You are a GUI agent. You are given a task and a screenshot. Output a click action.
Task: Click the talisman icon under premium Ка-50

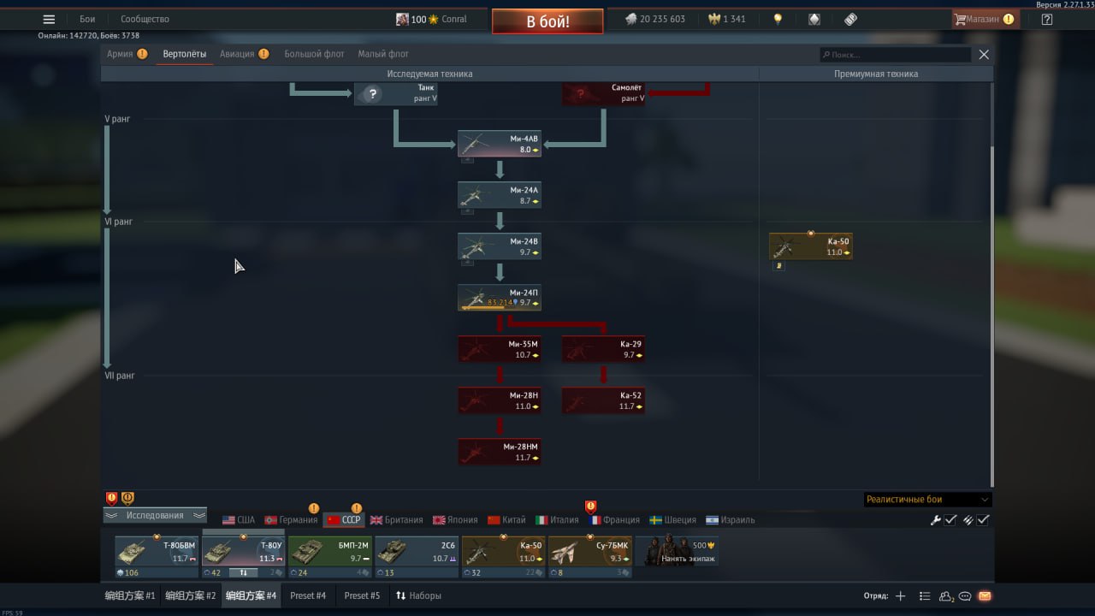(778, 266)
